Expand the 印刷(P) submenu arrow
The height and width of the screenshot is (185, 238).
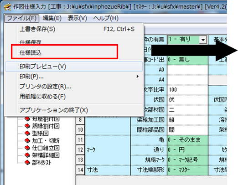coord(137,77)
